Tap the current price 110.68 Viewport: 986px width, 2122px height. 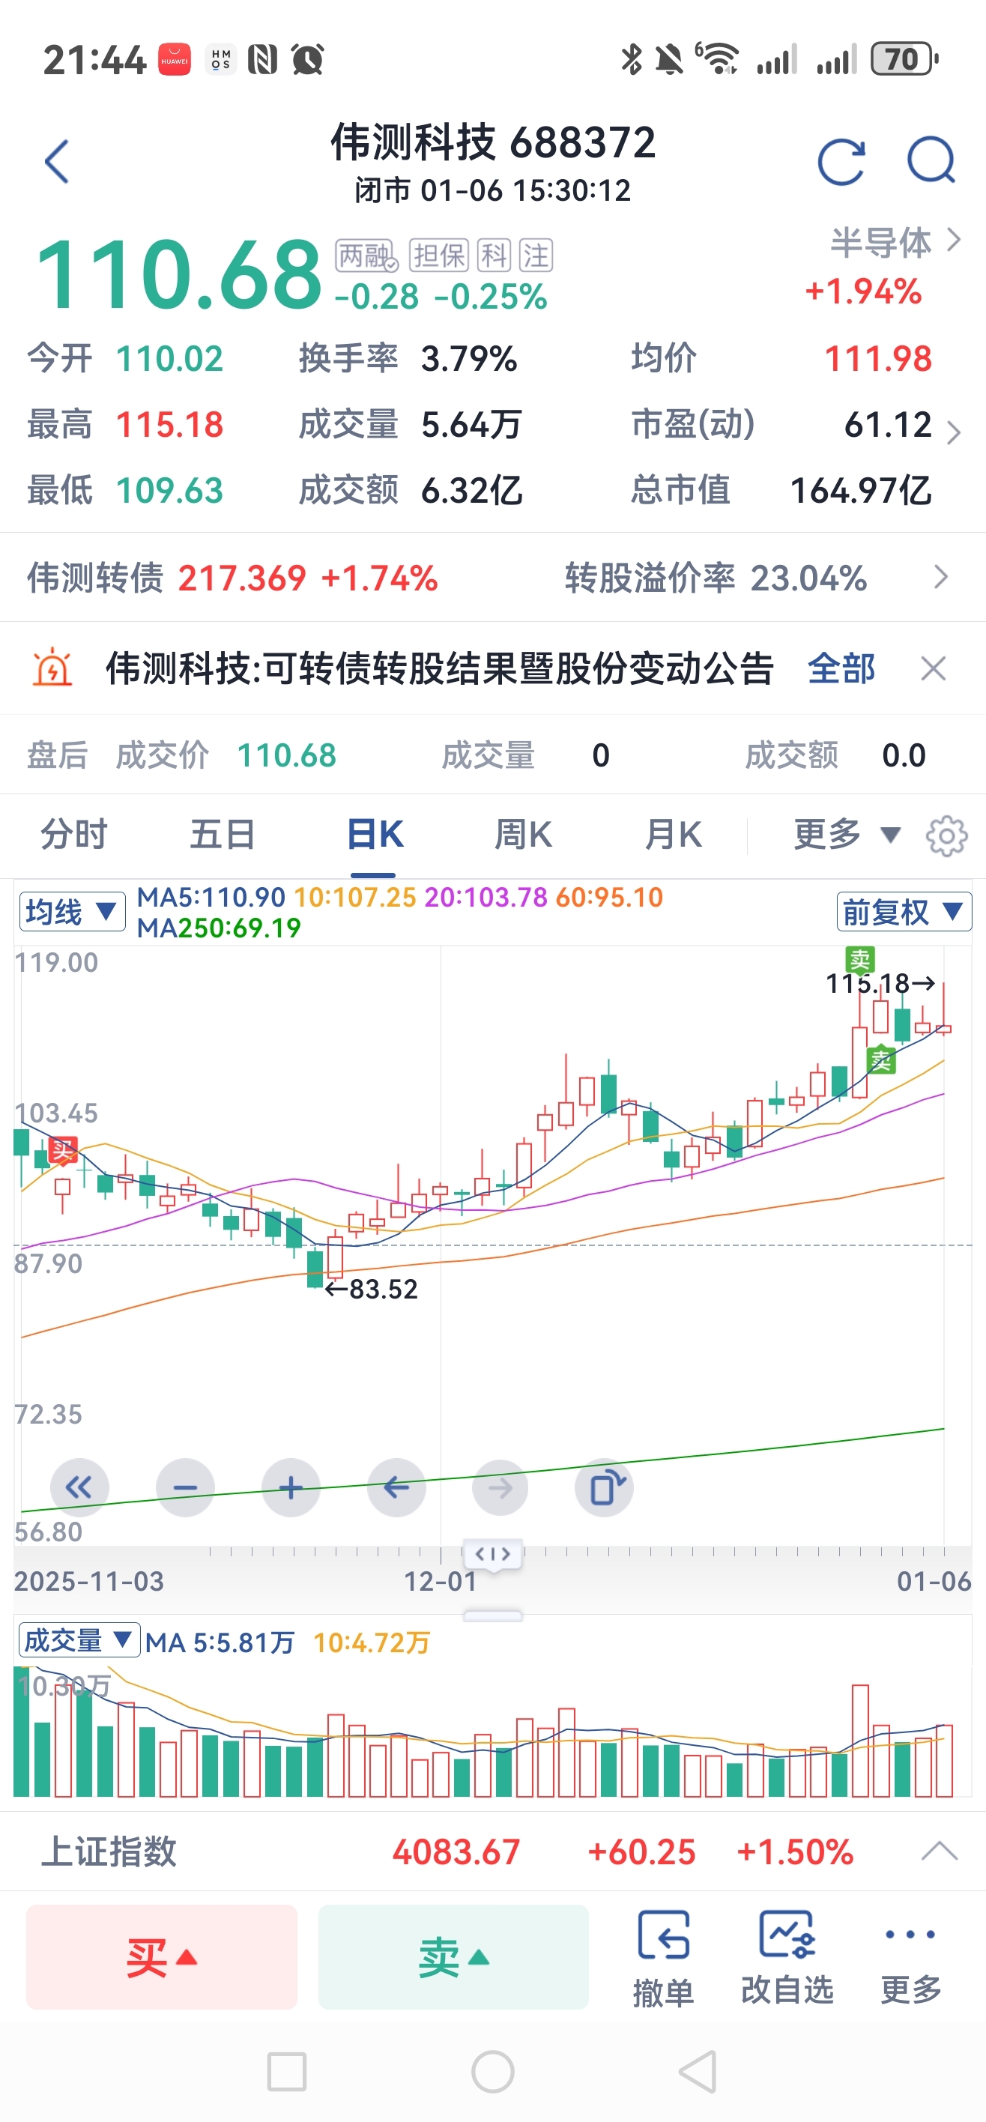pos(179,273)
